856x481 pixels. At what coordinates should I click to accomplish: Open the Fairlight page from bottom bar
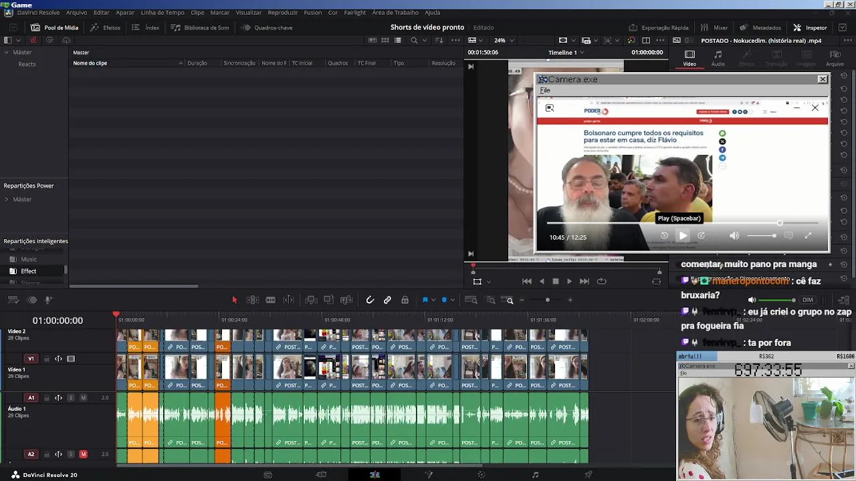click(x=535, y=475)
